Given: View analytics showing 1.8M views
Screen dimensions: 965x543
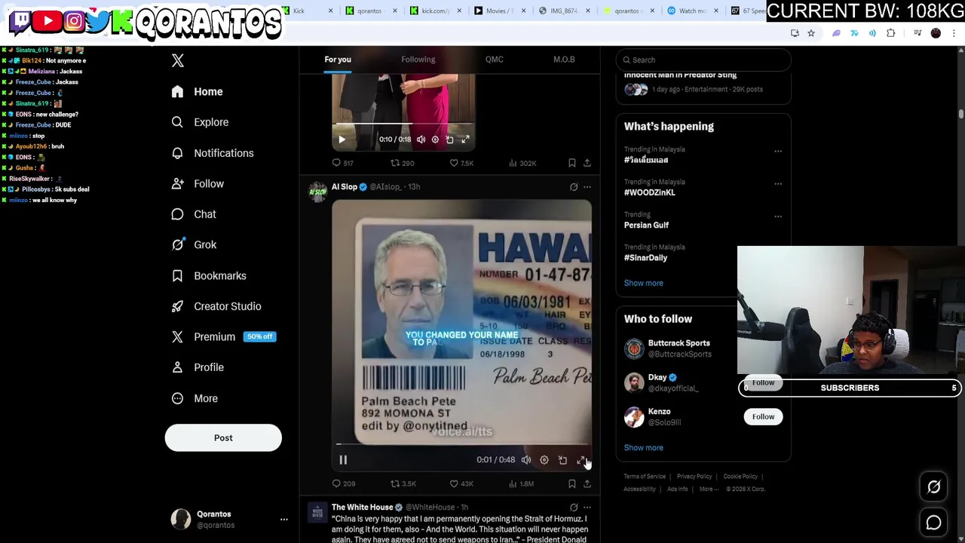Looking at the screenshot, I should tap(522, 483).
